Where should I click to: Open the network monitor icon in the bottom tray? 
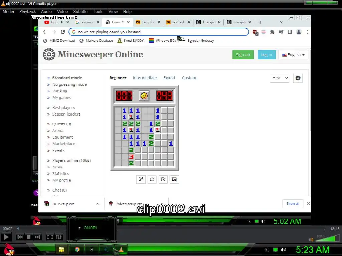point(276,250)
